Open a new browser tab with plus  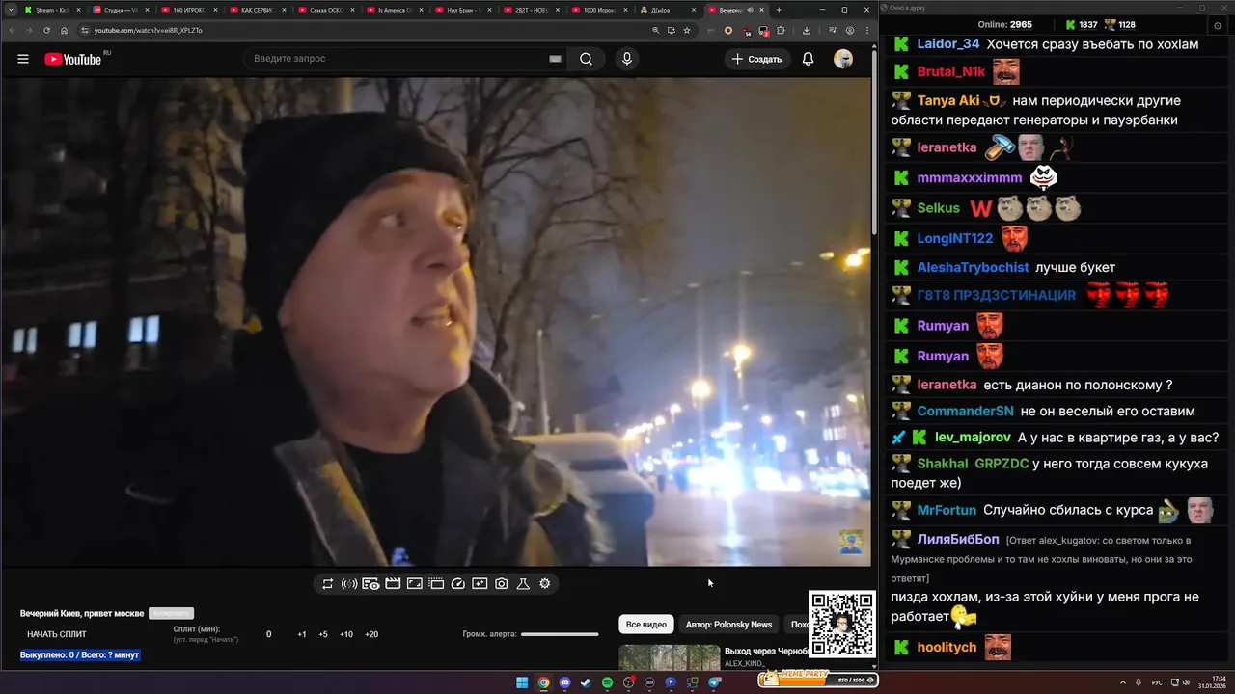[779, 10]
